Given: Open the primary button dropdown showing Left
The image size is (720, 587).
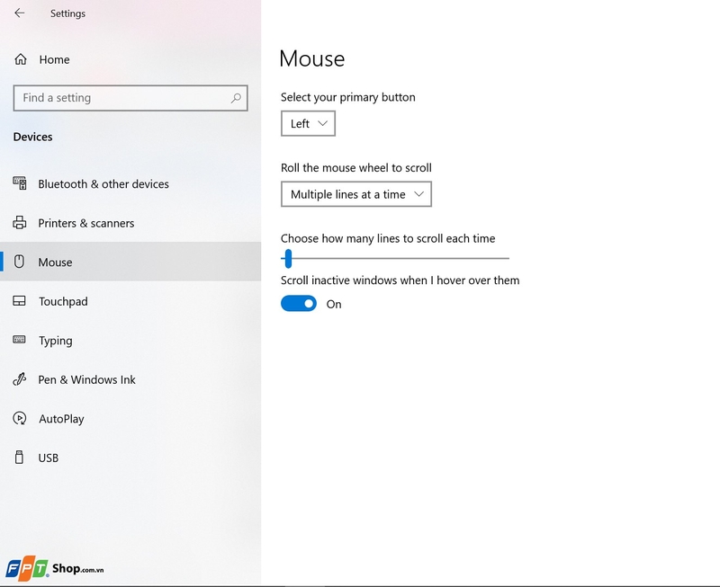Looking at the screenshot, I should pyautogui.click(x=308, y=123).
